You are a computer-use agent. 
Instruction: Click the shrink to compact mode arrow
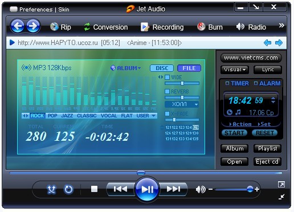[x=281, y=197]
